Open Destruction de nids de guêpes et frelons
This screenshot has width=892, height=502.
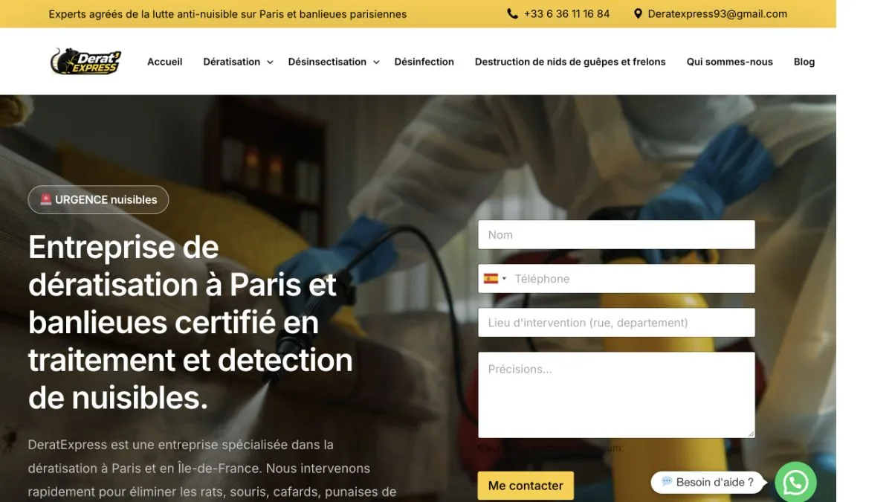tap(570, 62)
